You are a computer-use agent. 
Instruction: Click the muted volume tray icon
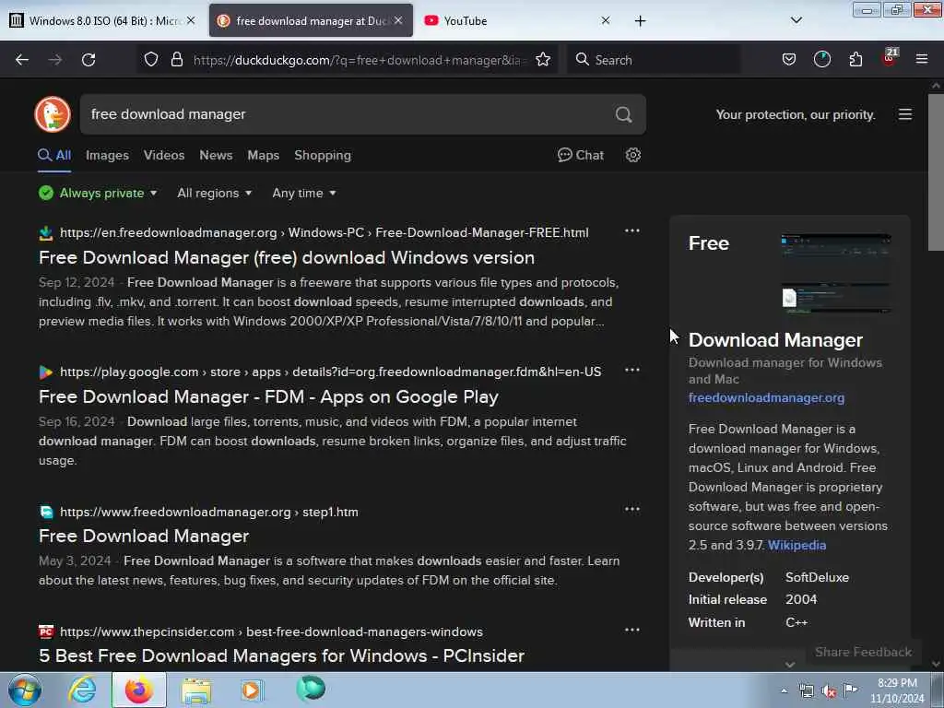(x=829, y=691)
